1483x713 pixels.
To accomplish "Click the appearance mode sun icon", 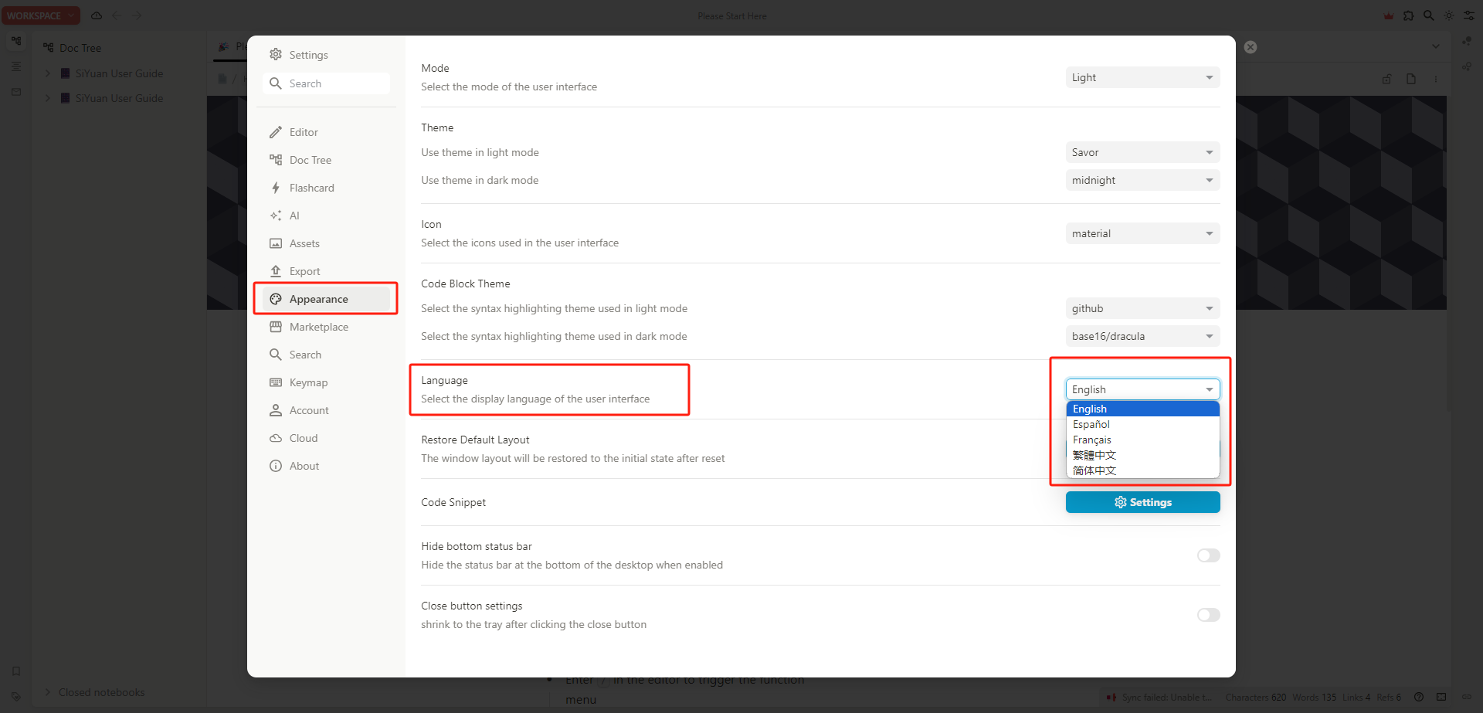I will click(x=1448, y=15).
